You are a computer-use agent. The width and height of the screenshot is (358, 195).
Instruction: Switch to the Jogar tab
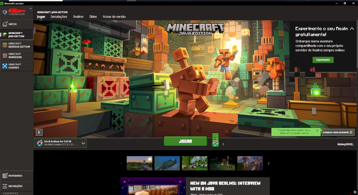click(x=41, y=17)
